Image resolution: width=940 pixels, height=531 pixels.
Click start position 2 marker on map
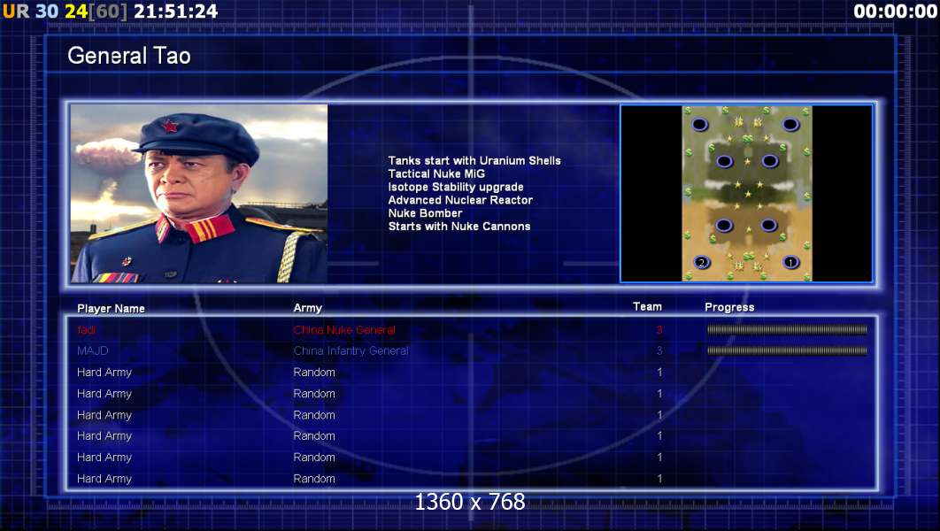coord(701,262)
